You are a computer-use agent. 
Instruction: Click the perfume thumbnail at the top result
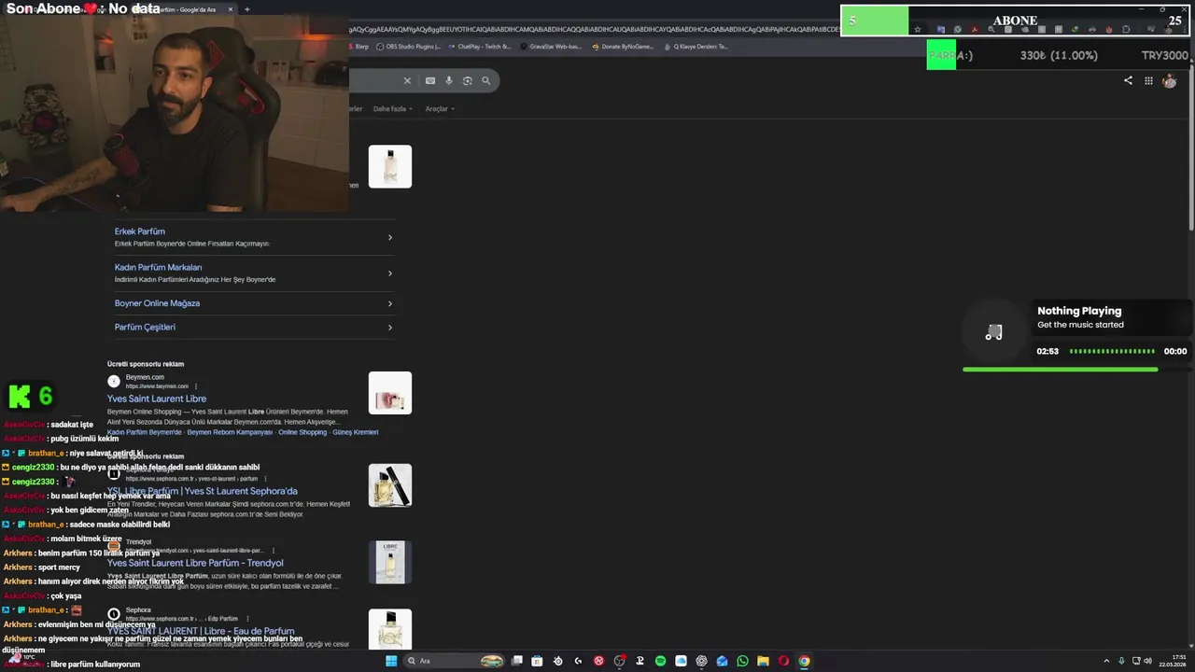(x=390, y=166)
